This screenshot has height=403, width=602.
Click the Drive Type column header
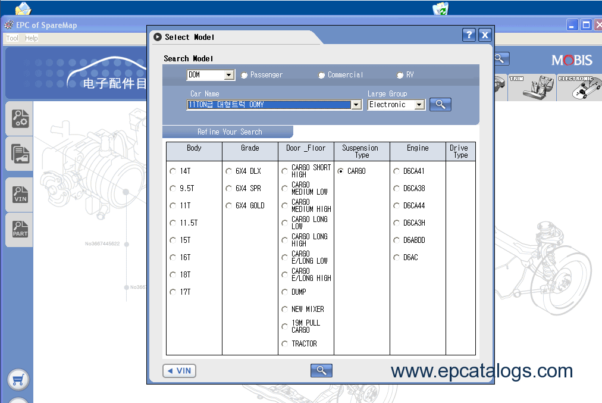(460, 151)
